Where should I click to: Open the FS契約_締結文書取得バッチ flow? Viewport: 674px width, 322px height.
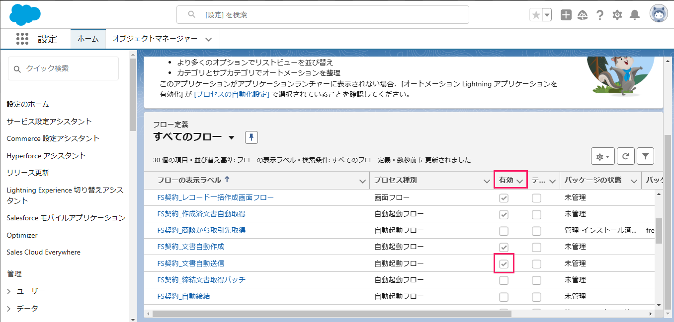[201, 280]
